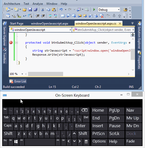This screenshot has width=145, height=148.
Task: Click the PrtScn key on On-Screen Keyboard
Action: coord(99,134)
